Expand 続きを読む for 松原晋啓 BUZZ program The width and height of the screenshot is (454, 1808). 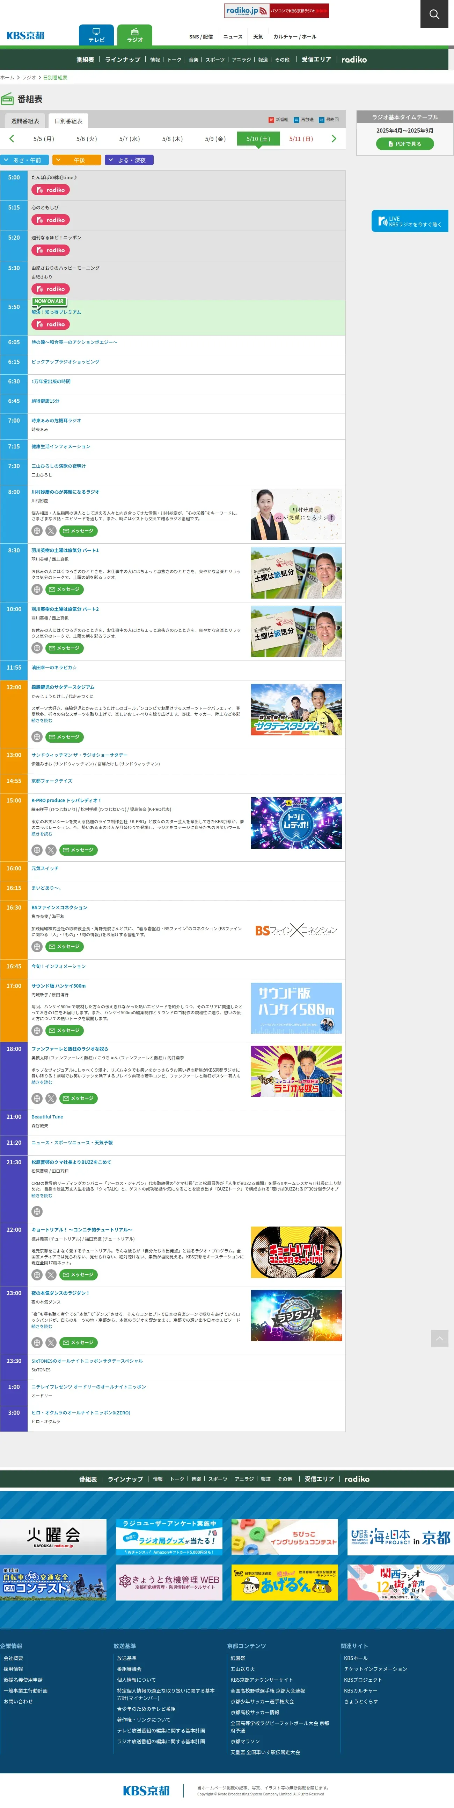(x=41, y=1195)
